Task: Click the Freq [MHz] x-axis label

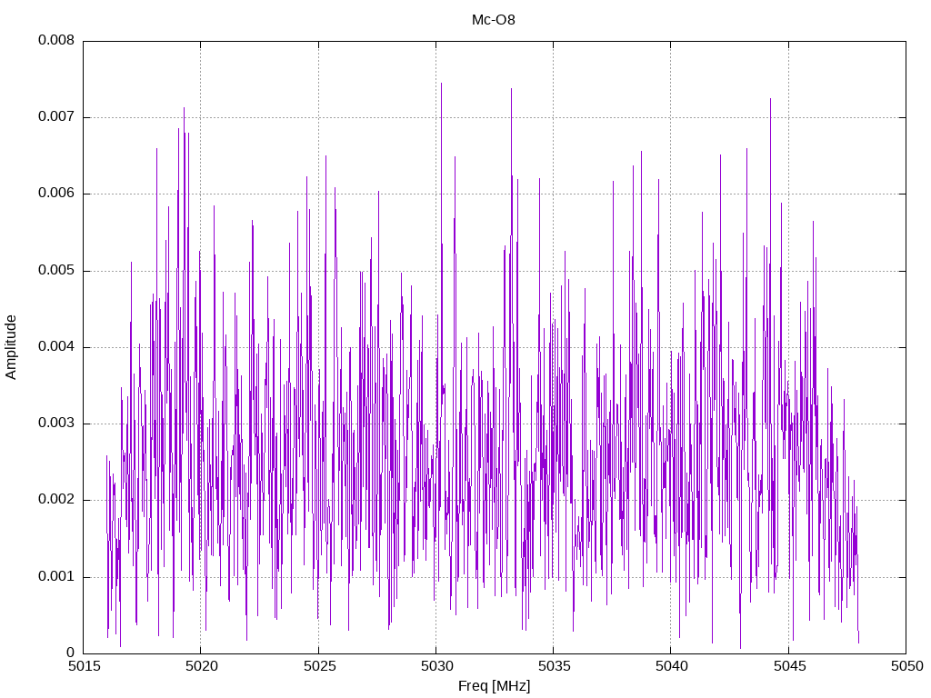Action: click(x=494, y=685)
